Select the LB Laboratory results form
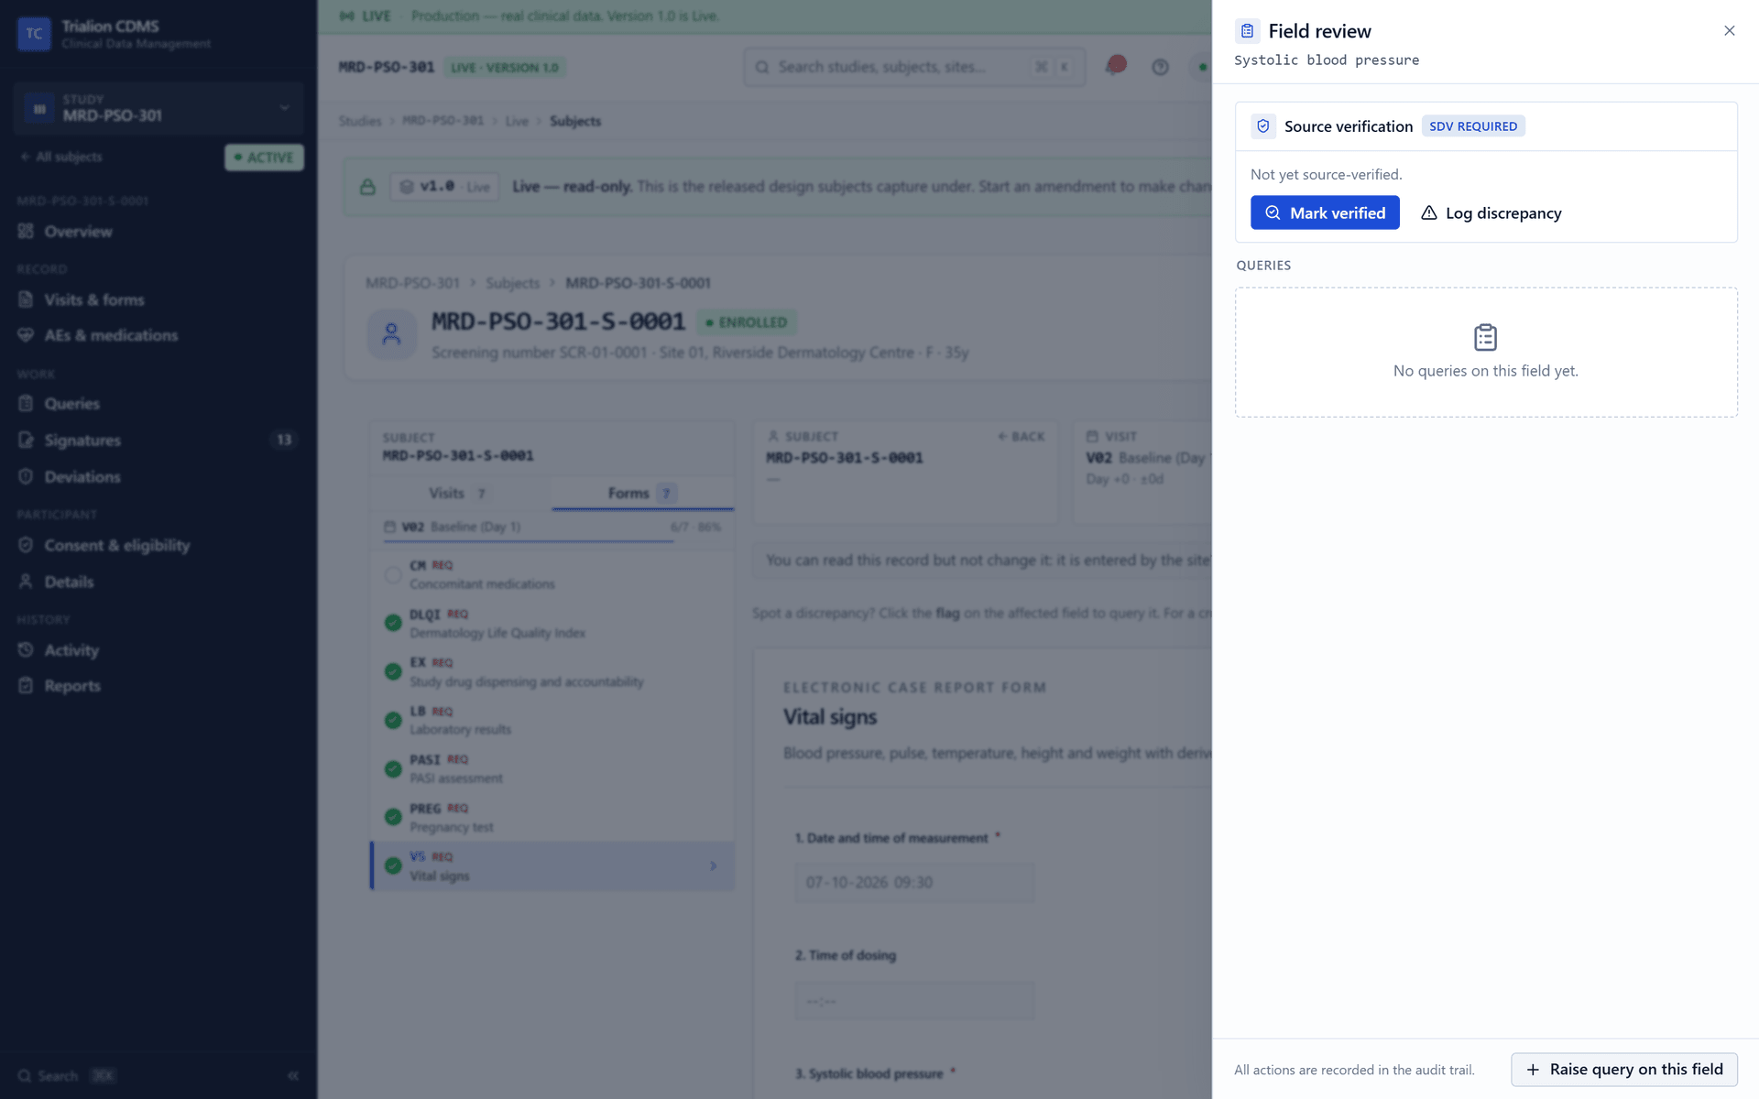 click(552, 720)
